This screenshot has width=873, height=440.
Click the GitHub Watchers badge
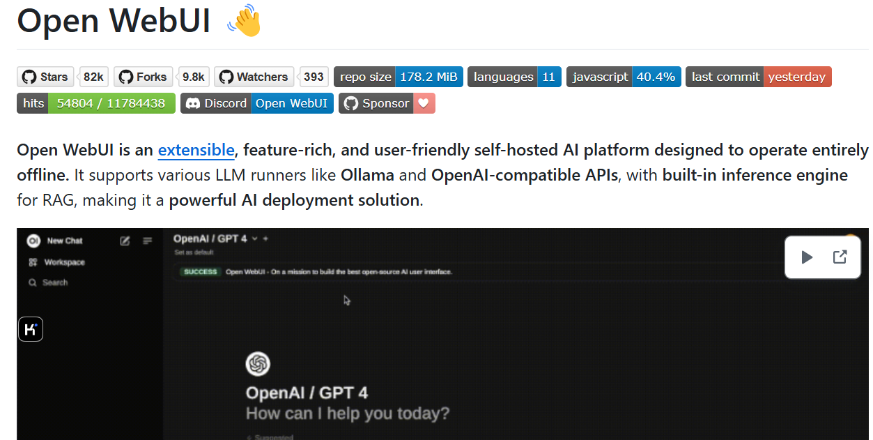click(x=253, y=77)
